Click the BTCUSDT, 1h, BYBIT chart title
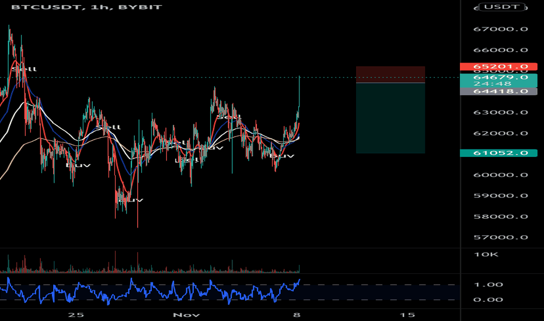 point(86,7)
